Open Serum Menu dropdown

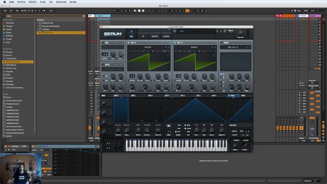tap(231, 31)
